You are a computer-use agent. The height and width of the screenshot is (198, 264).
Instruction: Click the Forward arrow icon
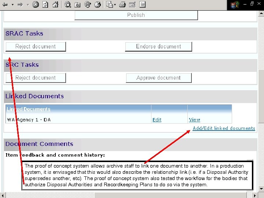point(20,4)
